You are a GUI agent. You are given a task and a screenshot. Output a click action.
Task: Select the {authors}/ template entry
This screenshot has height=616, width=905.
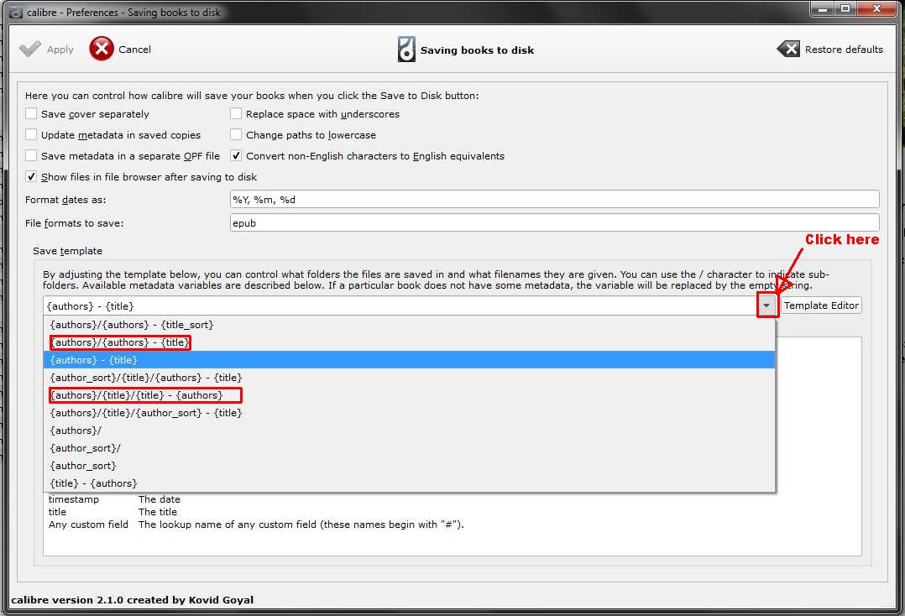point(409,431)
